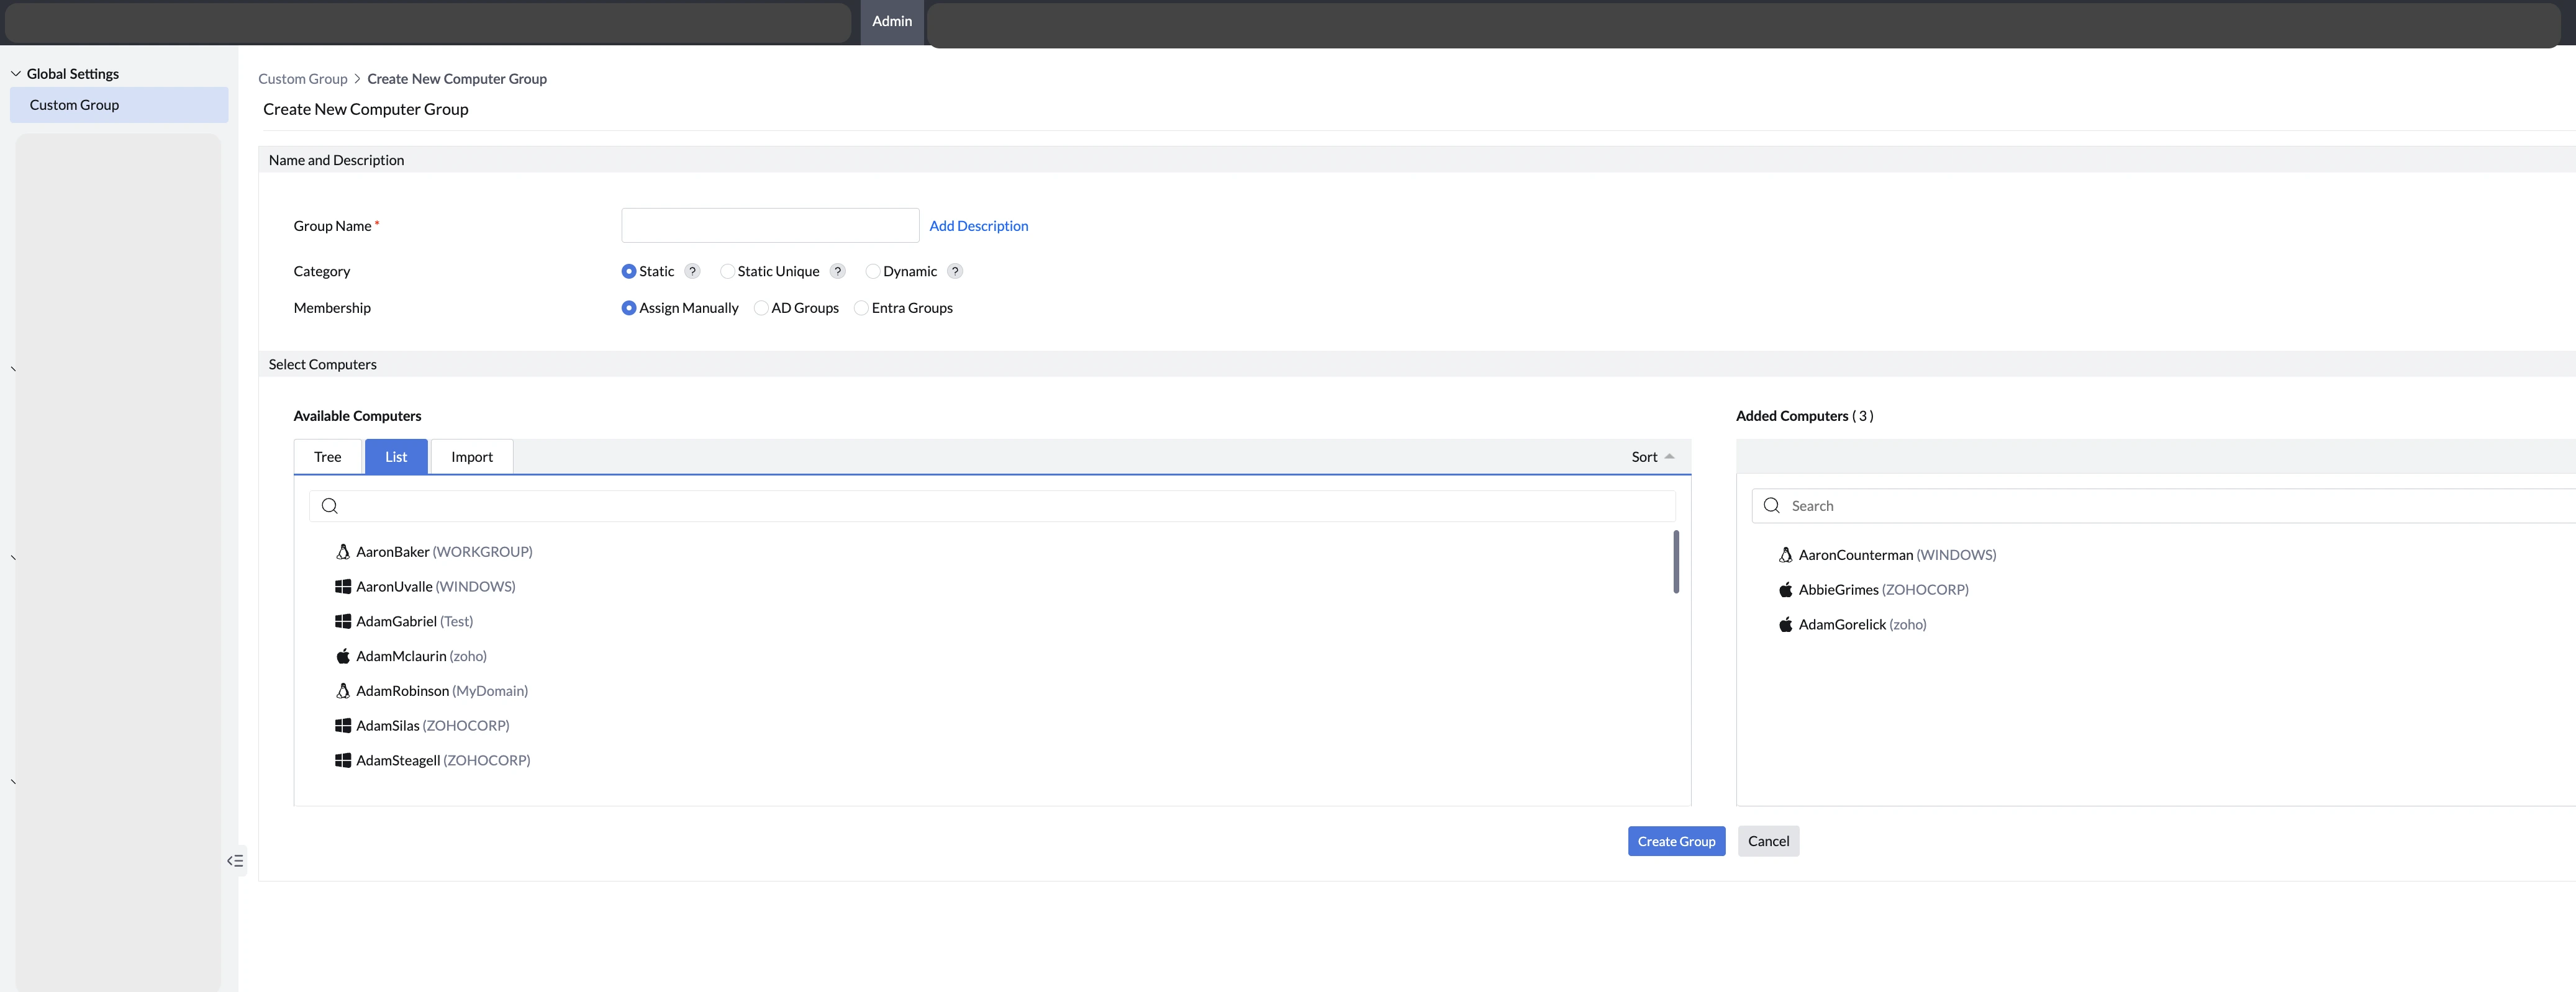Click the Linux icon beside AdamRobinson

pyautogui.click(x=342, y=691)
